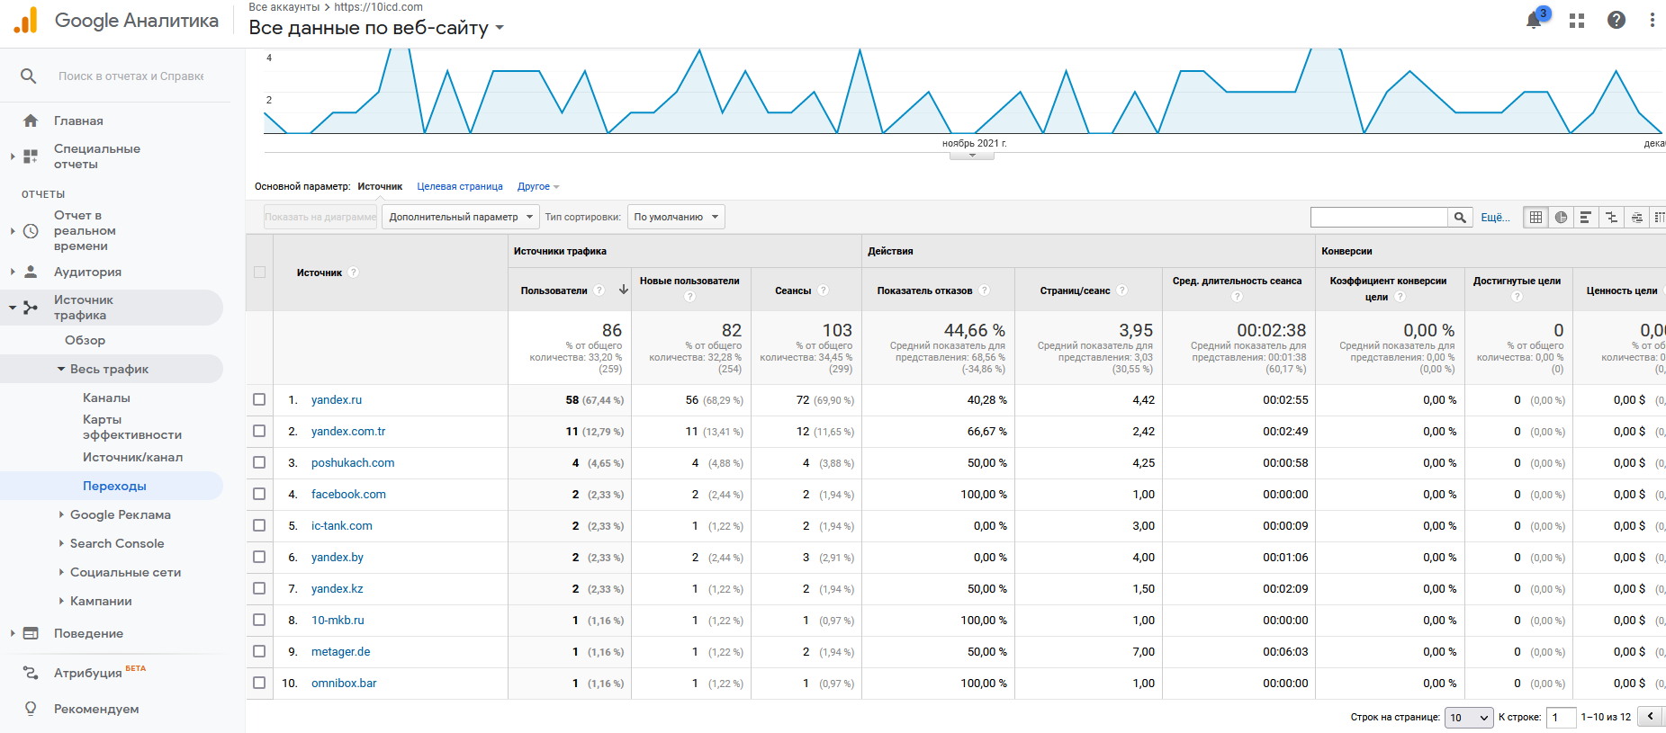This screenshot has height=733, width=1666.
Task: Tick the ic-tank.com row checkbox
Action: [259, 525]
